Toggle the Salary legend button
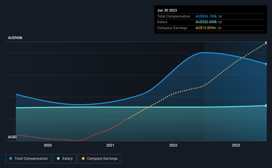The image size is (272, 168). tap(65, 159)
